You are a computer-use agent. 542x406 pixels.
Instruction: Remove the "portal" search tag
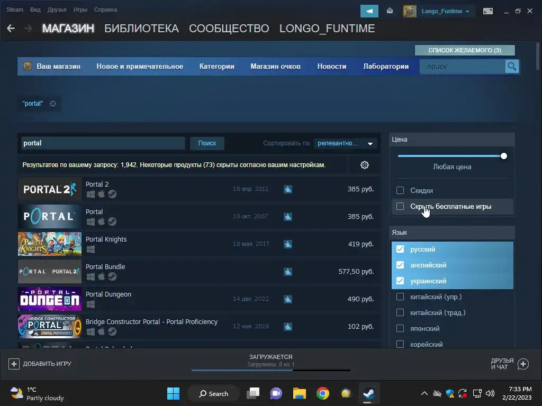[53, 104]
